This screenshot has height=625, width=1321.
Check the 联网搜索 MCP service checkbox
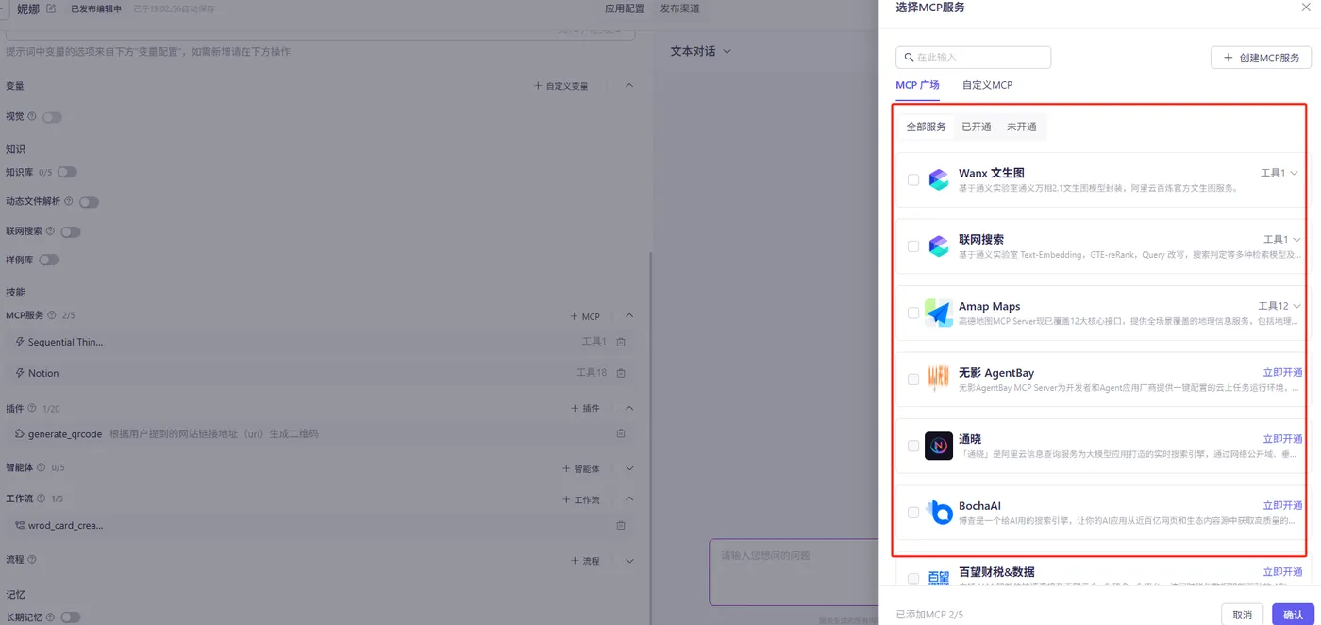click(x=912, y=245)
